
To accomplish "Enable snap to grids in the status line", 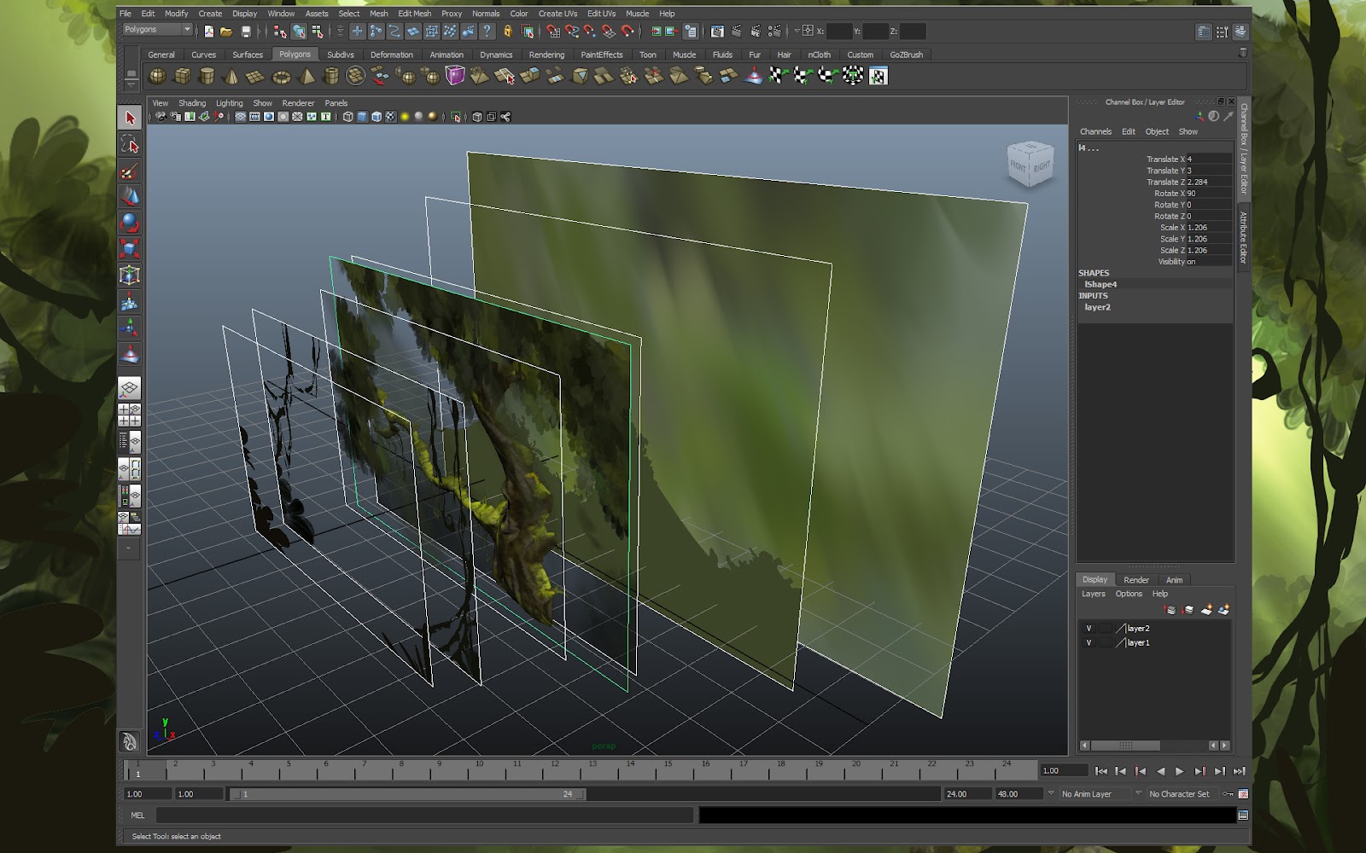I will 553,32.
